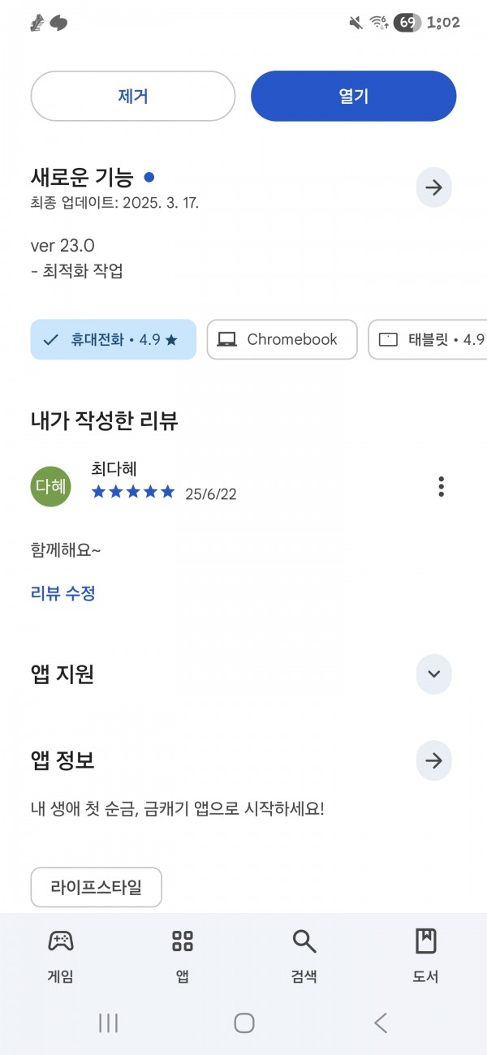Select the 휴대전화 rating filter chip
The image size is (487, 1055).
click(114, 339)
